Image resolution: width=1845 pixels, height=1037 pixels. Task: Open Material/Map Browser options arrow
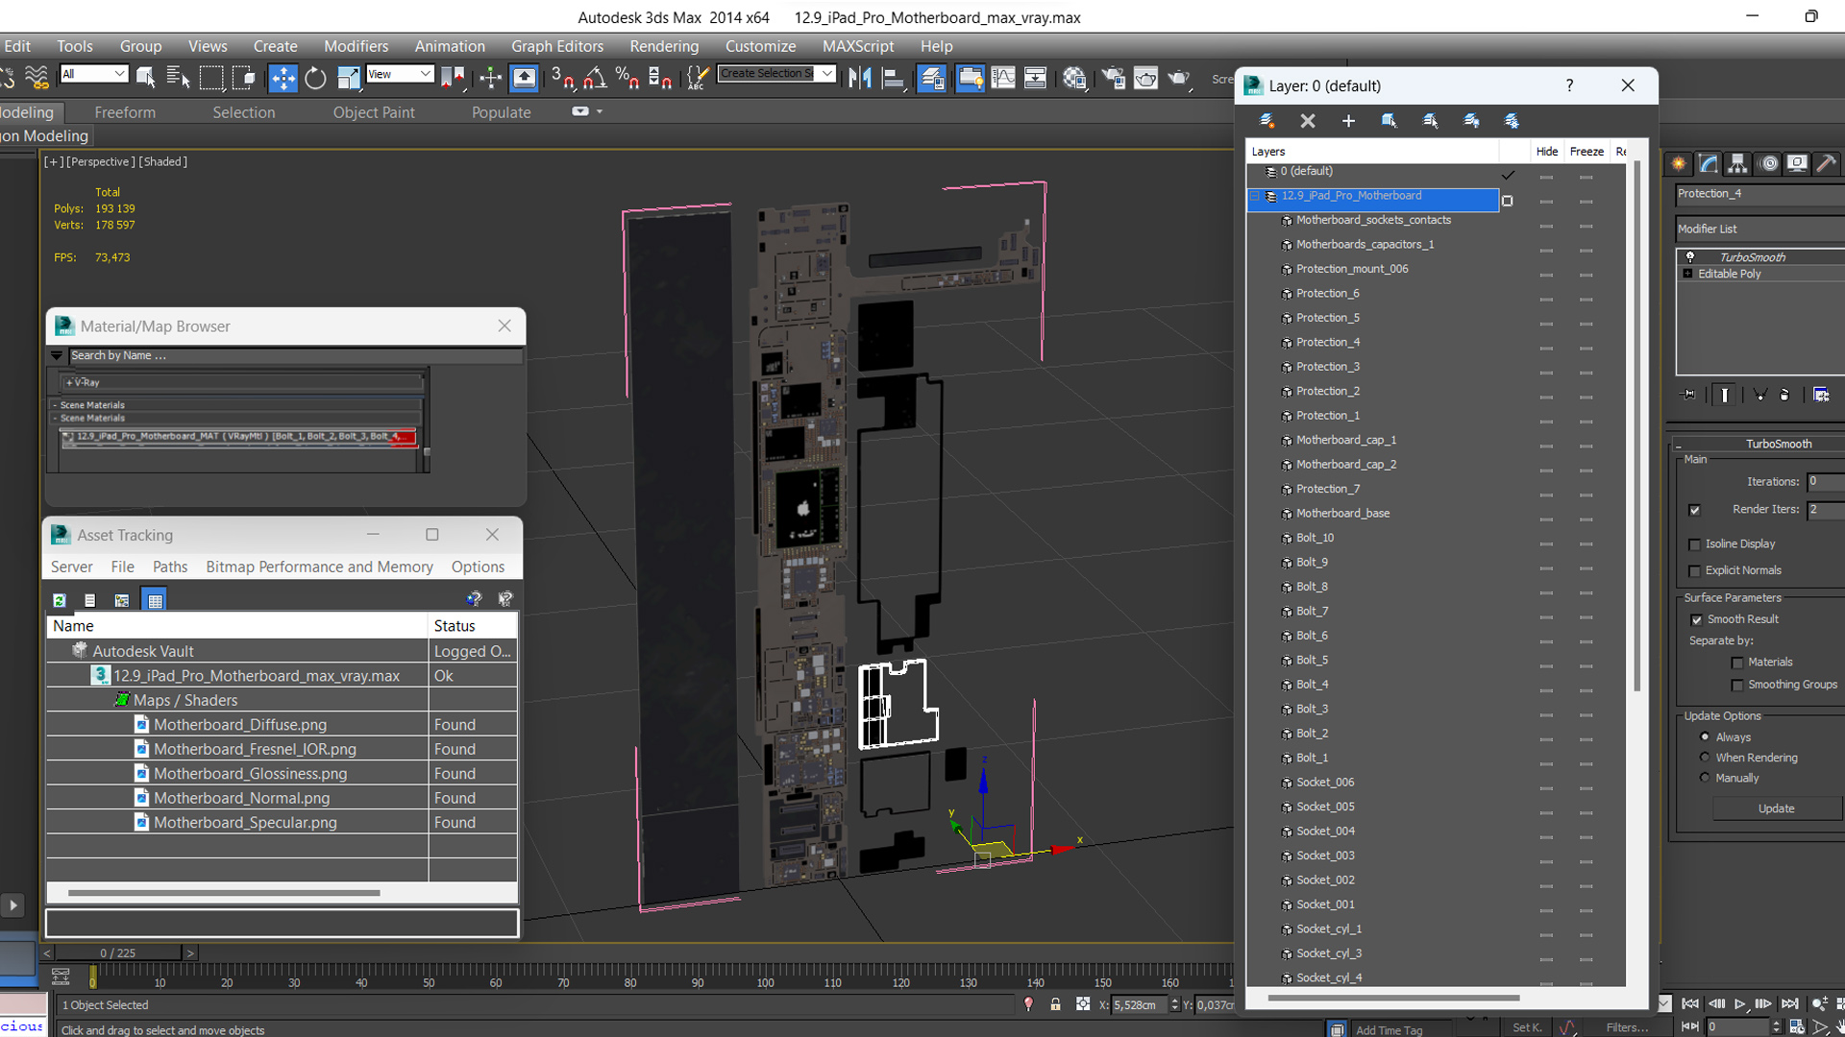tap(57, 355)
